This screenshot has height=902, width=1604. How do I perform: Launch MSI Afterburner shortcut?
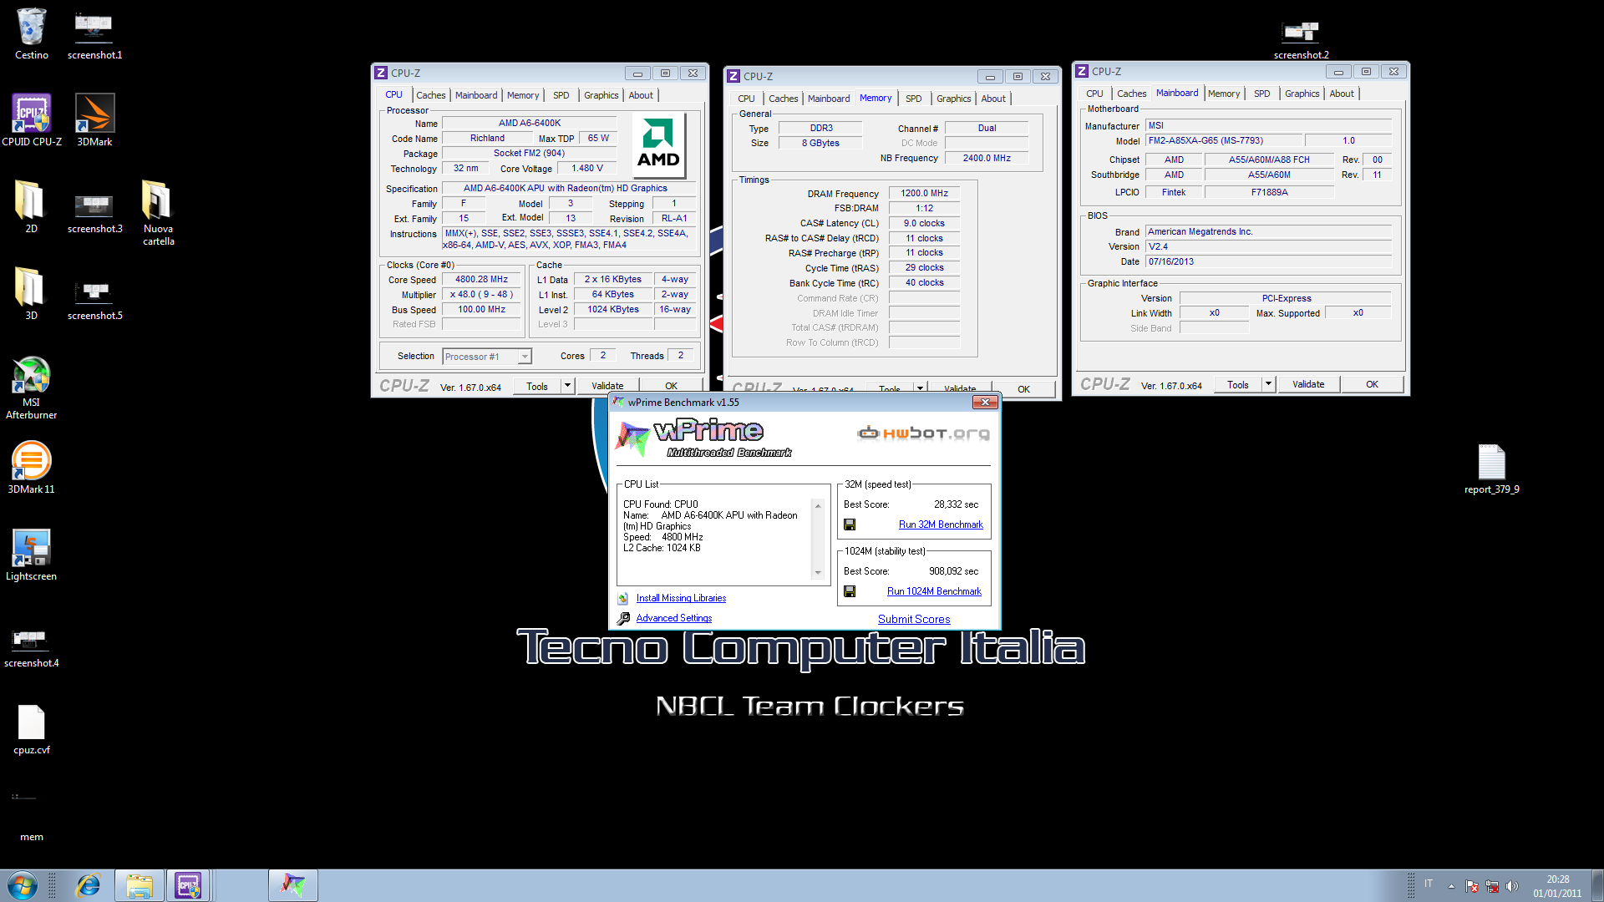31,387
